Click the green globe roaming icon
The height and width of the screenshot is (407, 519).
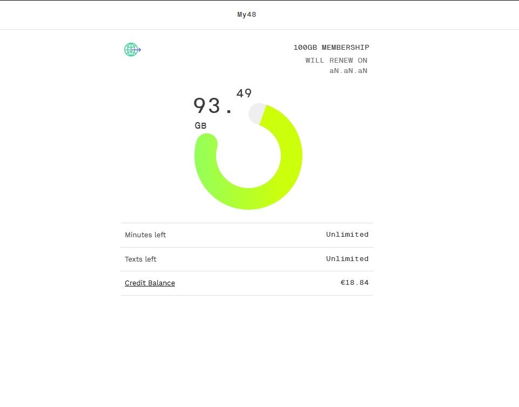tap(131, 50)
